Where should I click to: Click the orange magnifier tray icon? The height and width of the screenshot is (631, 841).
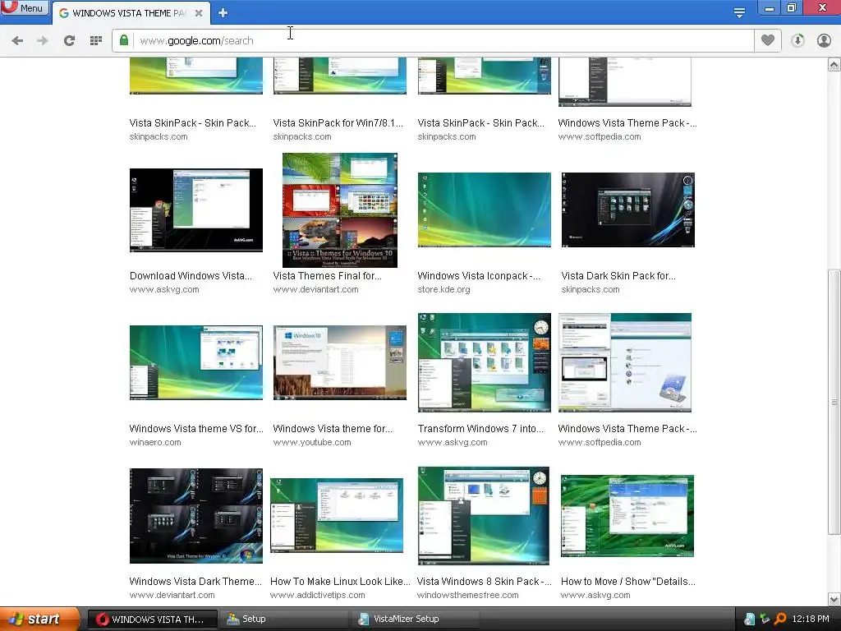click(780, 619)
